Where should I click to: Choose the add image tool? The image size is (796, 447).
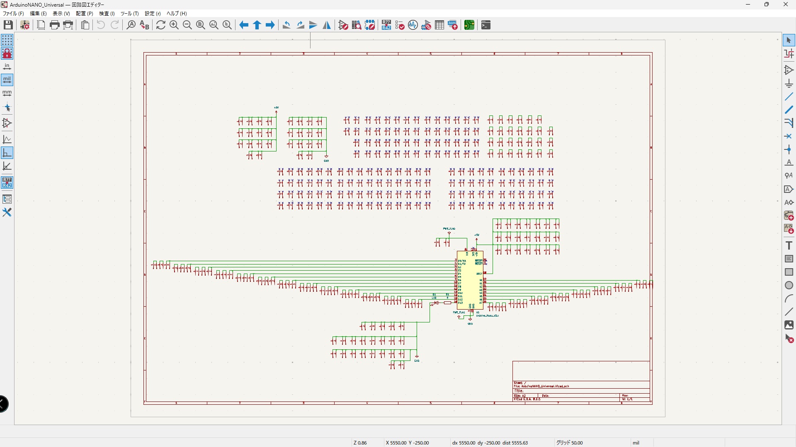(x=789, y=325)
